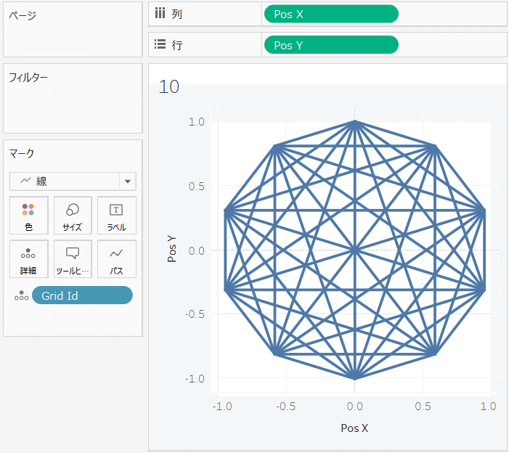Click the center intersection of the lines
509x453 pixels.
point(355,250)
